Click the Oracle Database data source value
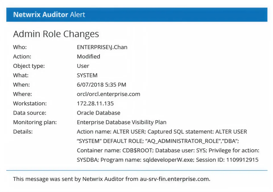The height and width of the screenshot is (192, 273). 99,113
